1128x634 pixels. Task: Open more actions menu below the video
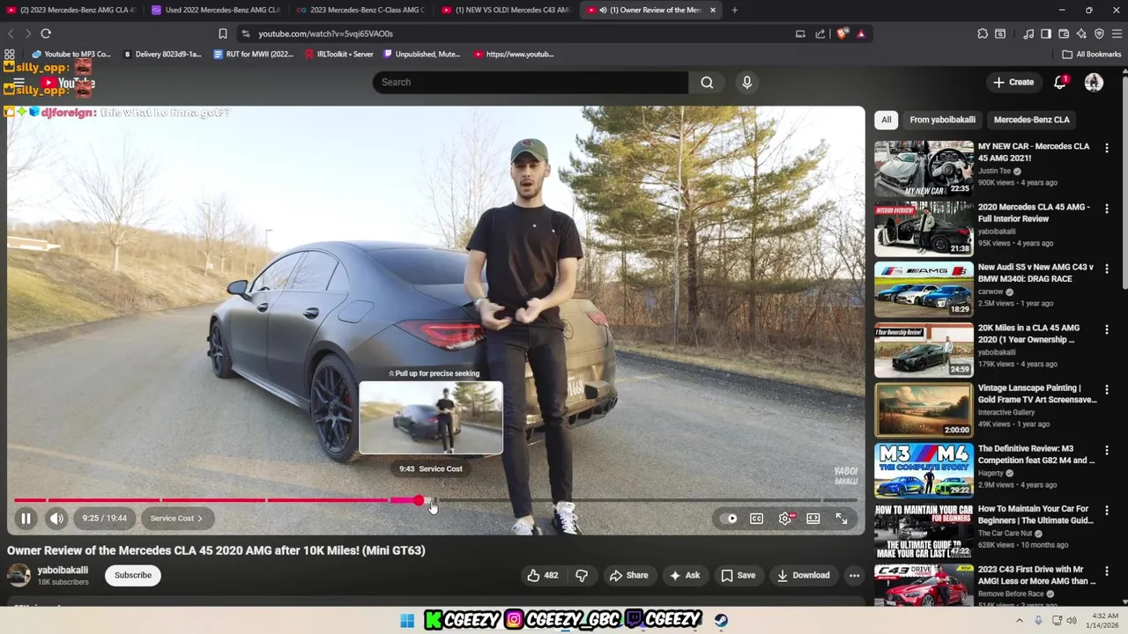(854, 575)
